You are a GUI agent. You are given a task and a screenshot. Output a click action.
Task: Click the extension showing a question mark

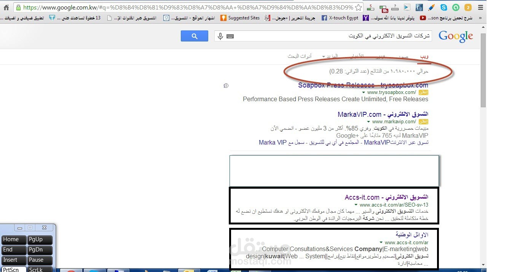coord(395,7)
